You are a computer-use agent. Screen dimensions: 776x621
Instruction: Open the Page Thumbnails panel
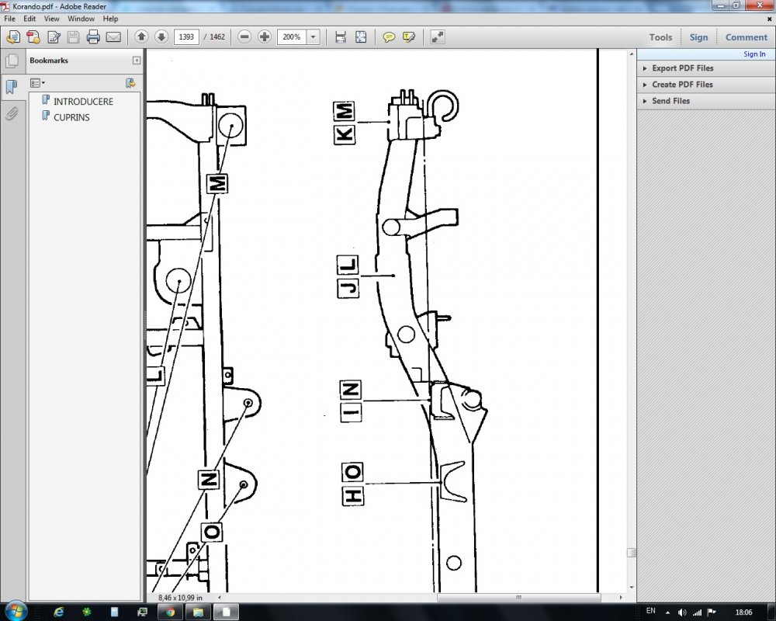pyautogui.click(x=12, y=61)
